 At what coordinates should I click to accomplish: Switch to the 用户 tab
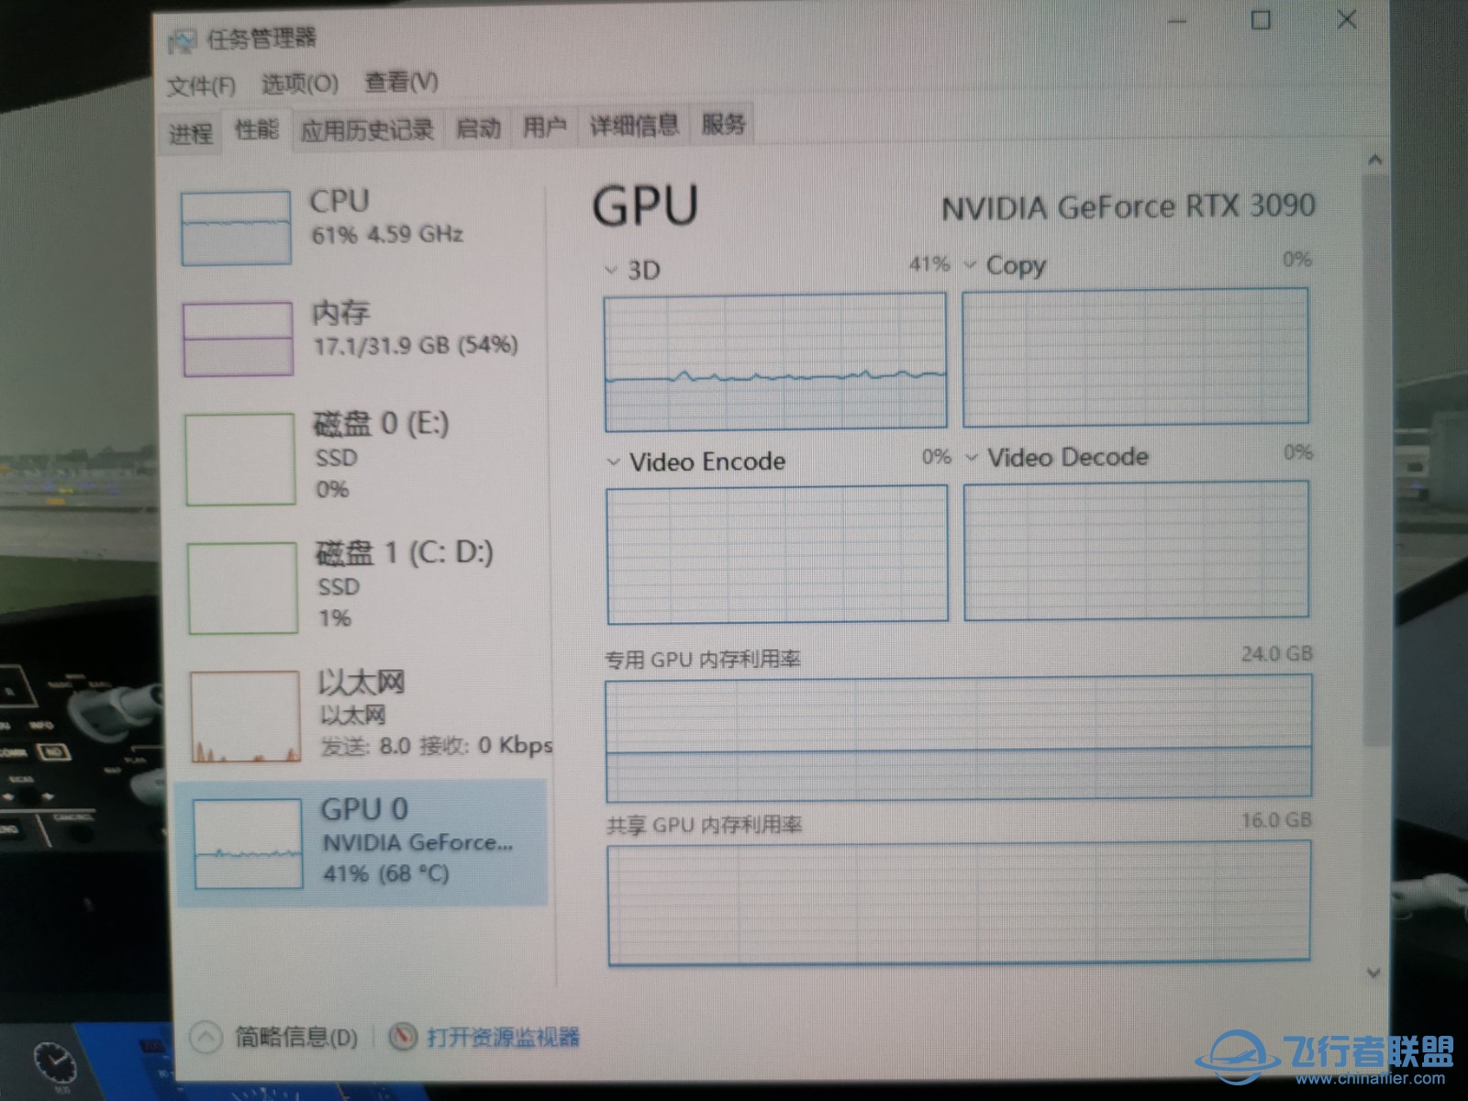coord(544,126)
